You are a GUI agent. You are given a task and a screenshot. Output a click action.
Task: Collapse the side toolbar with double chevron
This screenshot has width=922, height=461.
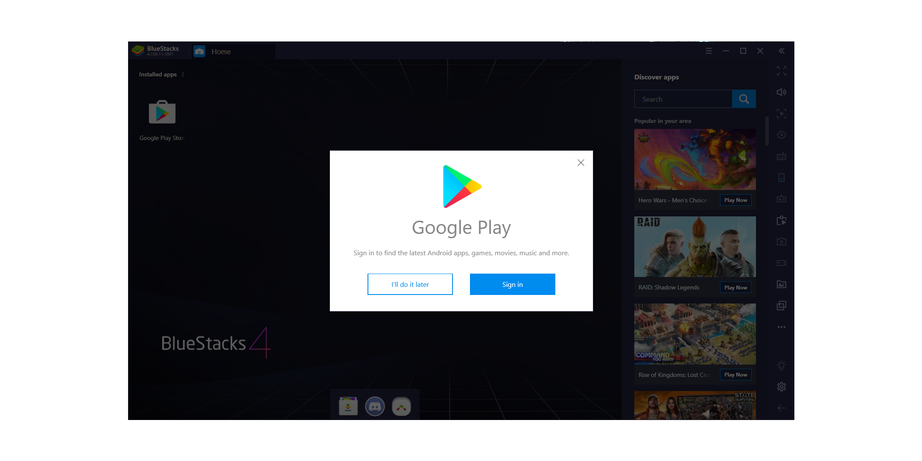click(781, 51)
